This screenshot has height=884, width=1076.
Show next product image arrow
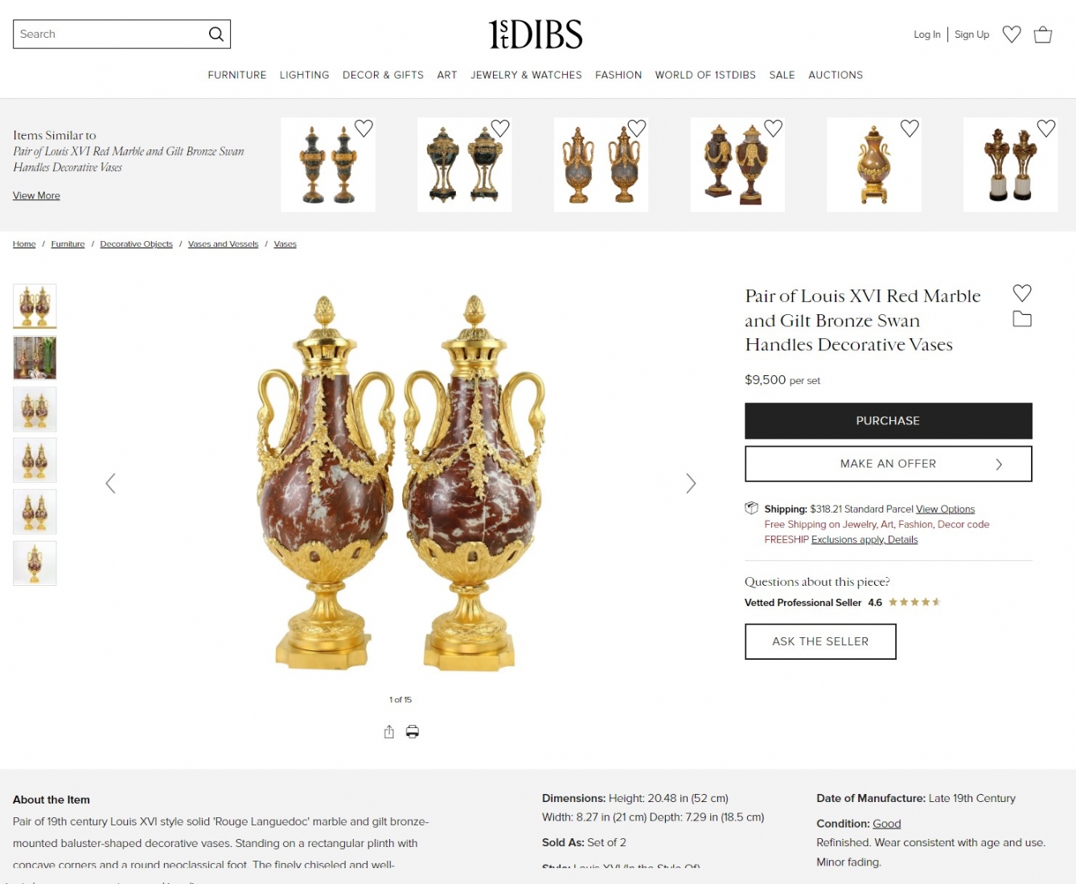691,483
